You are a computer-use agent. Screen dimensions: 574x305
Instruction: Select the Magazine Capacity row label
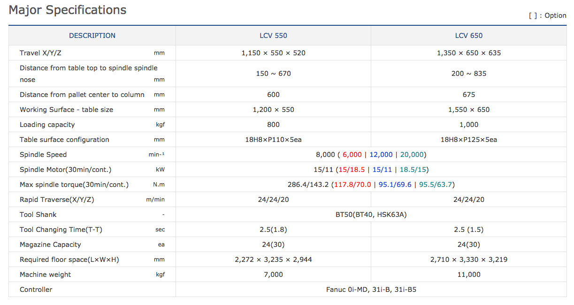point(50,245)
